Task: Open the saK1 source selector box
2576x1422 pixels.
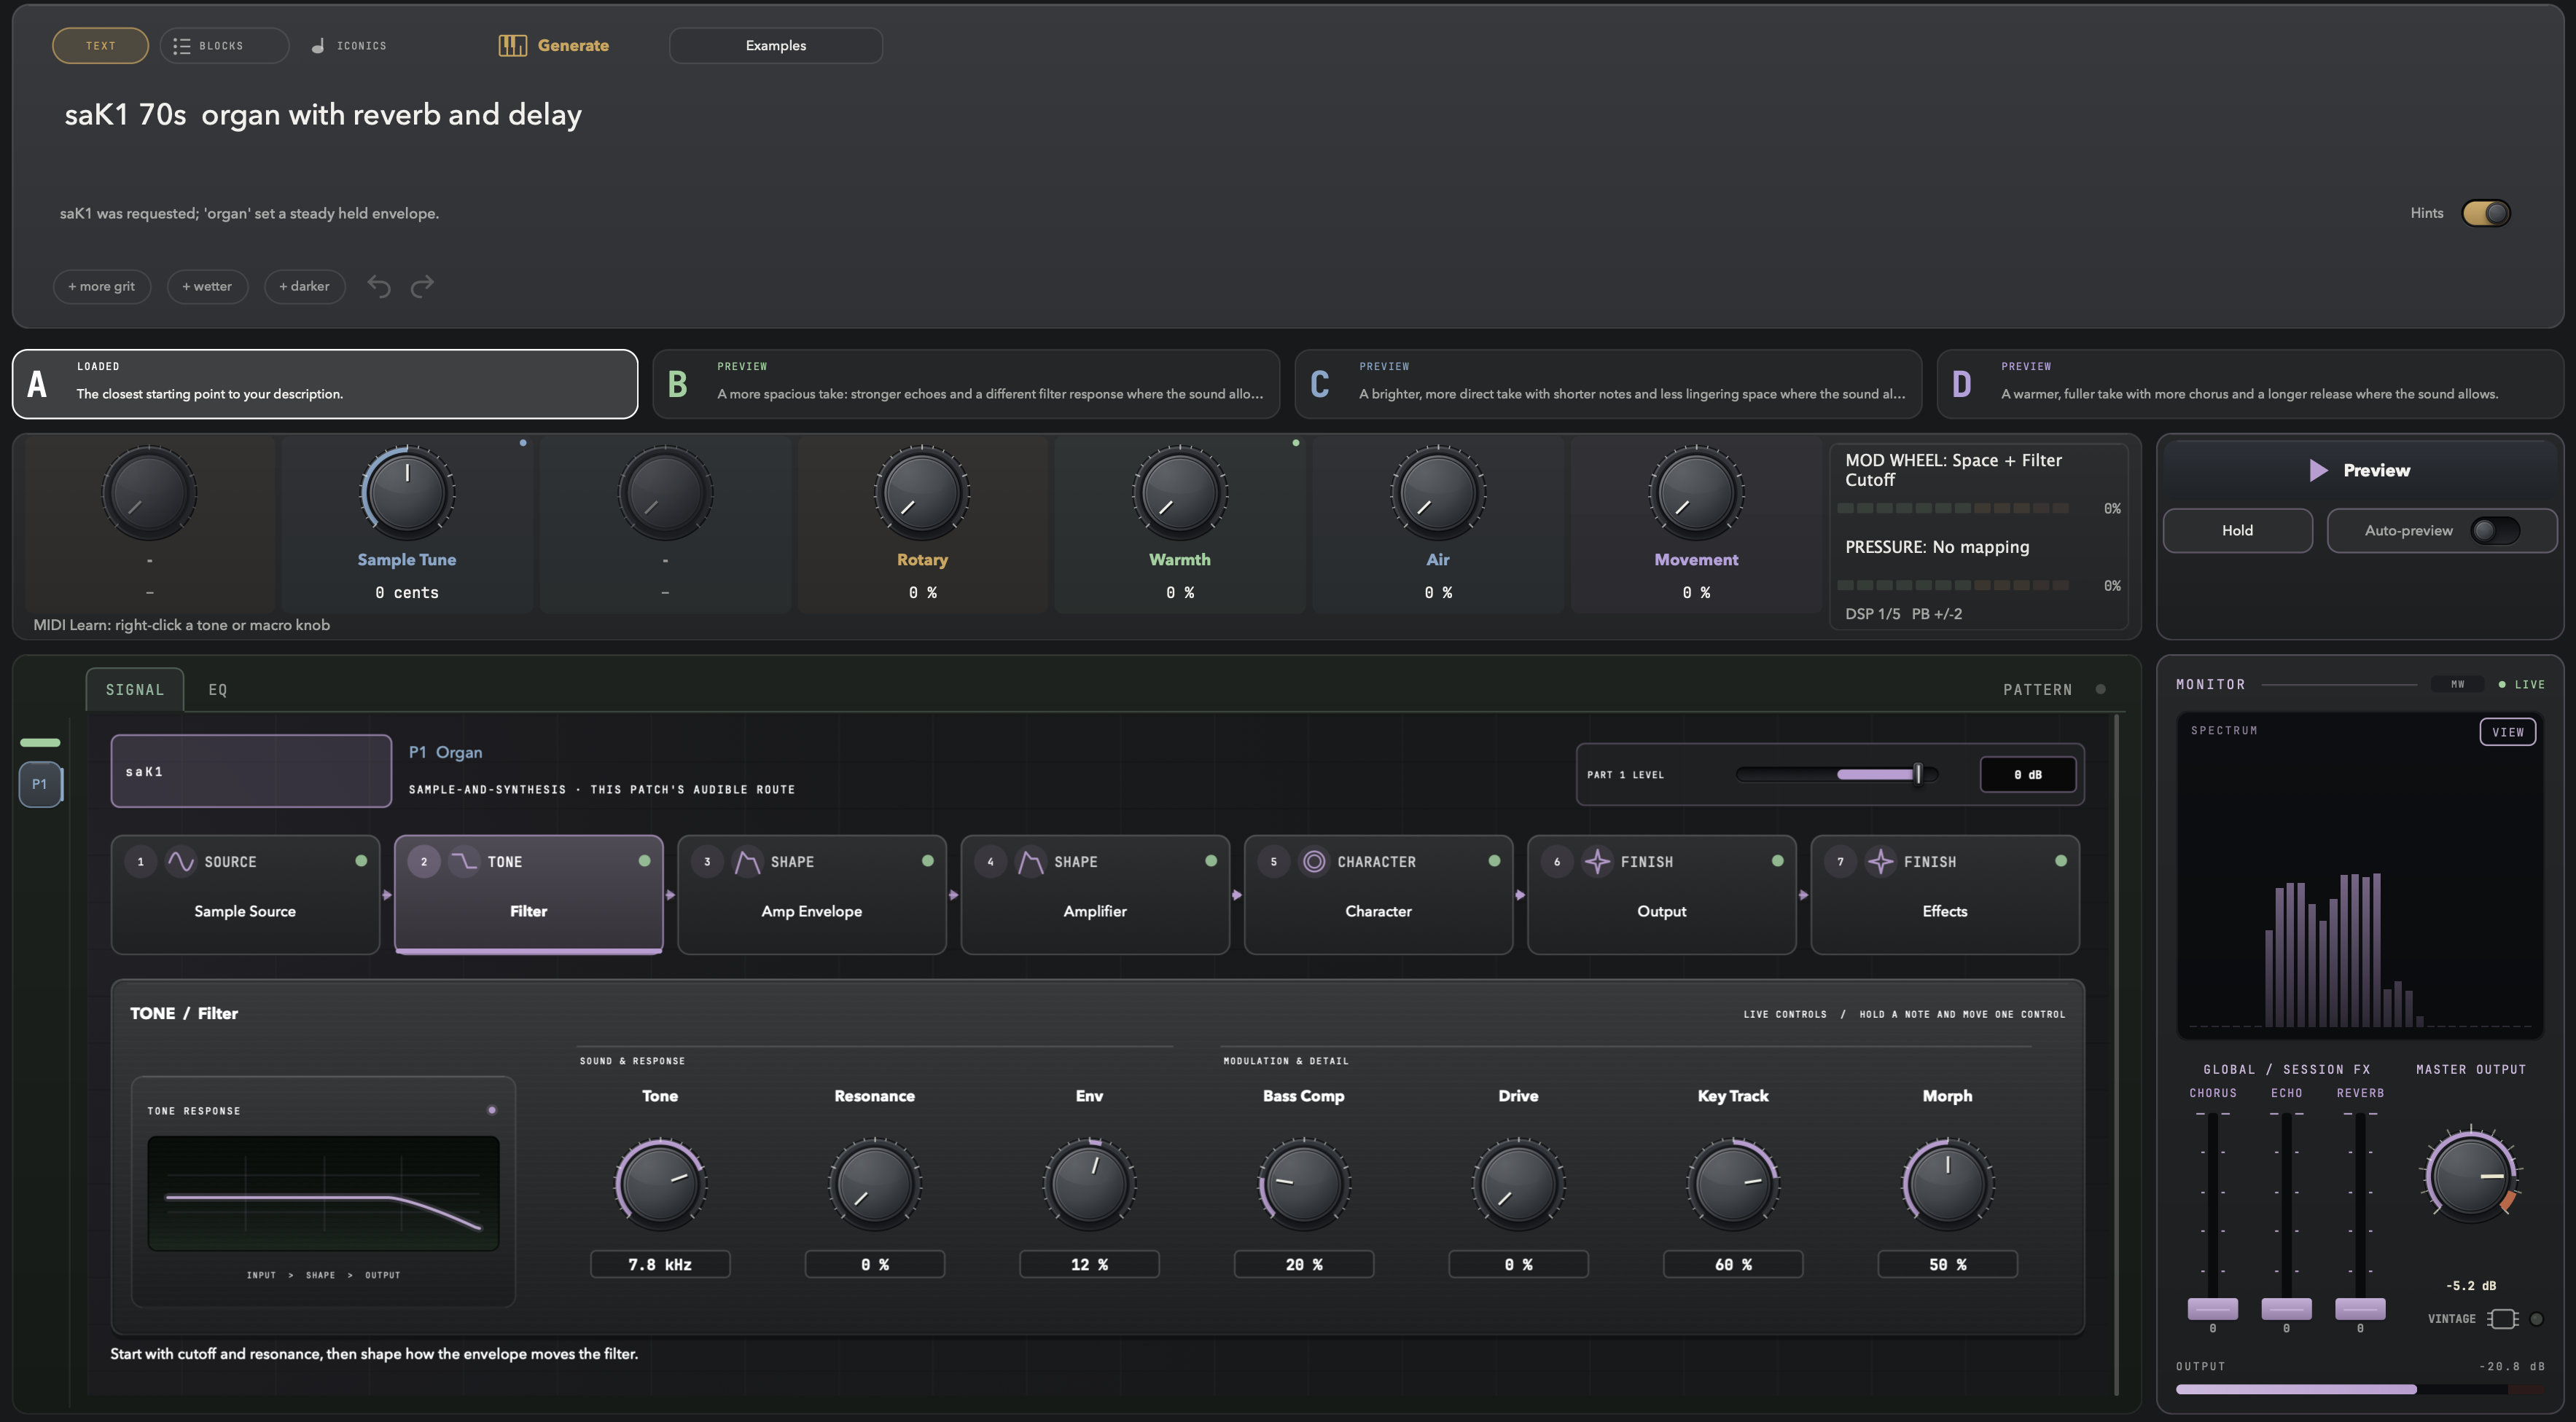Action: (251, 771)
